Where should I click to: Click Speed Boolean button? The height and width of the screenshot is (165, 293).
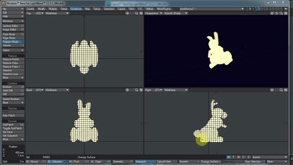click(13, 99)
